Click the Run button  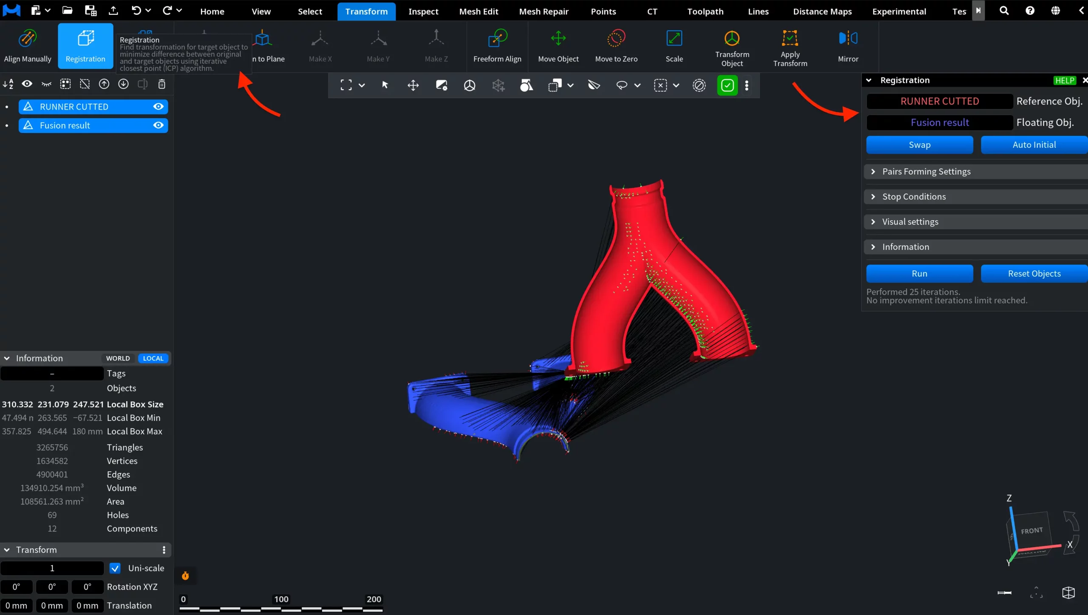pyautogui.click(x=919, y=274)
